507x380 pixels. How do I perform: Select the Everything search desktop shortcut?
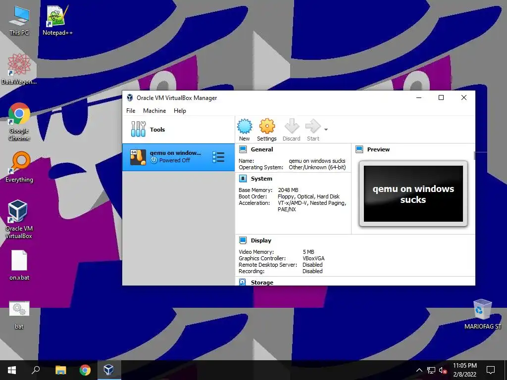(19, 167)
